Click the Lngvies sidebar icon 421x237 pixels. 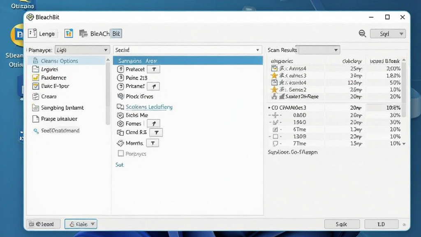pyautogui.click(x=35, y=69)
